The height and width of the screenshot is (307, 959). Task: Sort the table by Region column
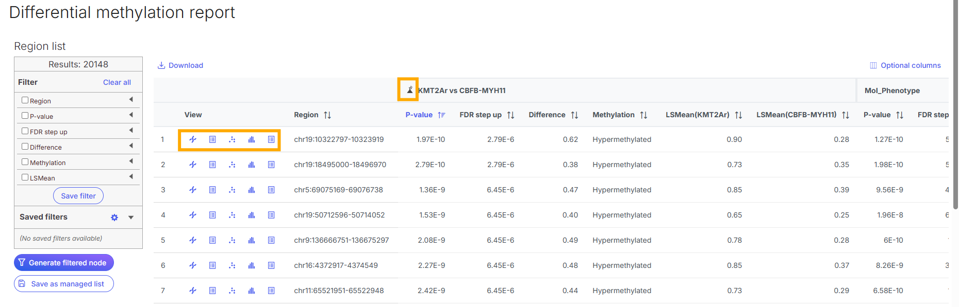pos(327,115)
